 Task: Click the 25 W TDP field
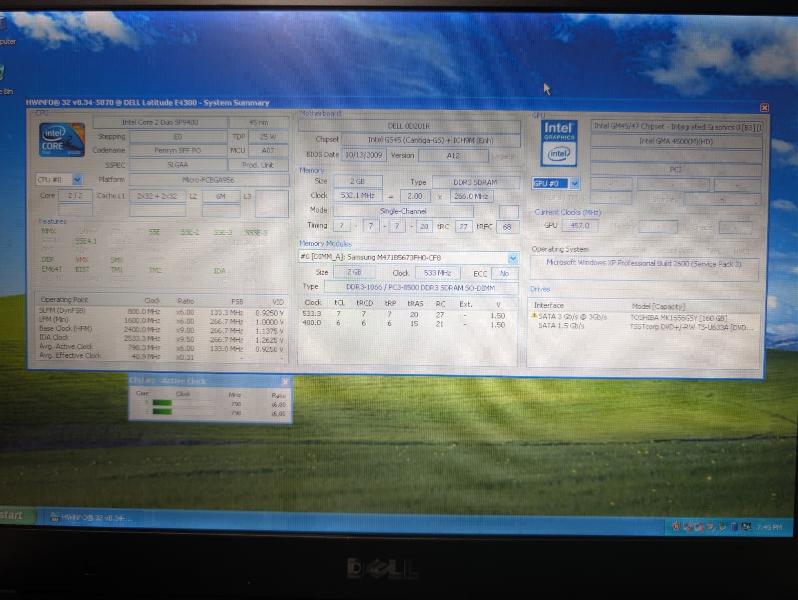tap(268, 137)
